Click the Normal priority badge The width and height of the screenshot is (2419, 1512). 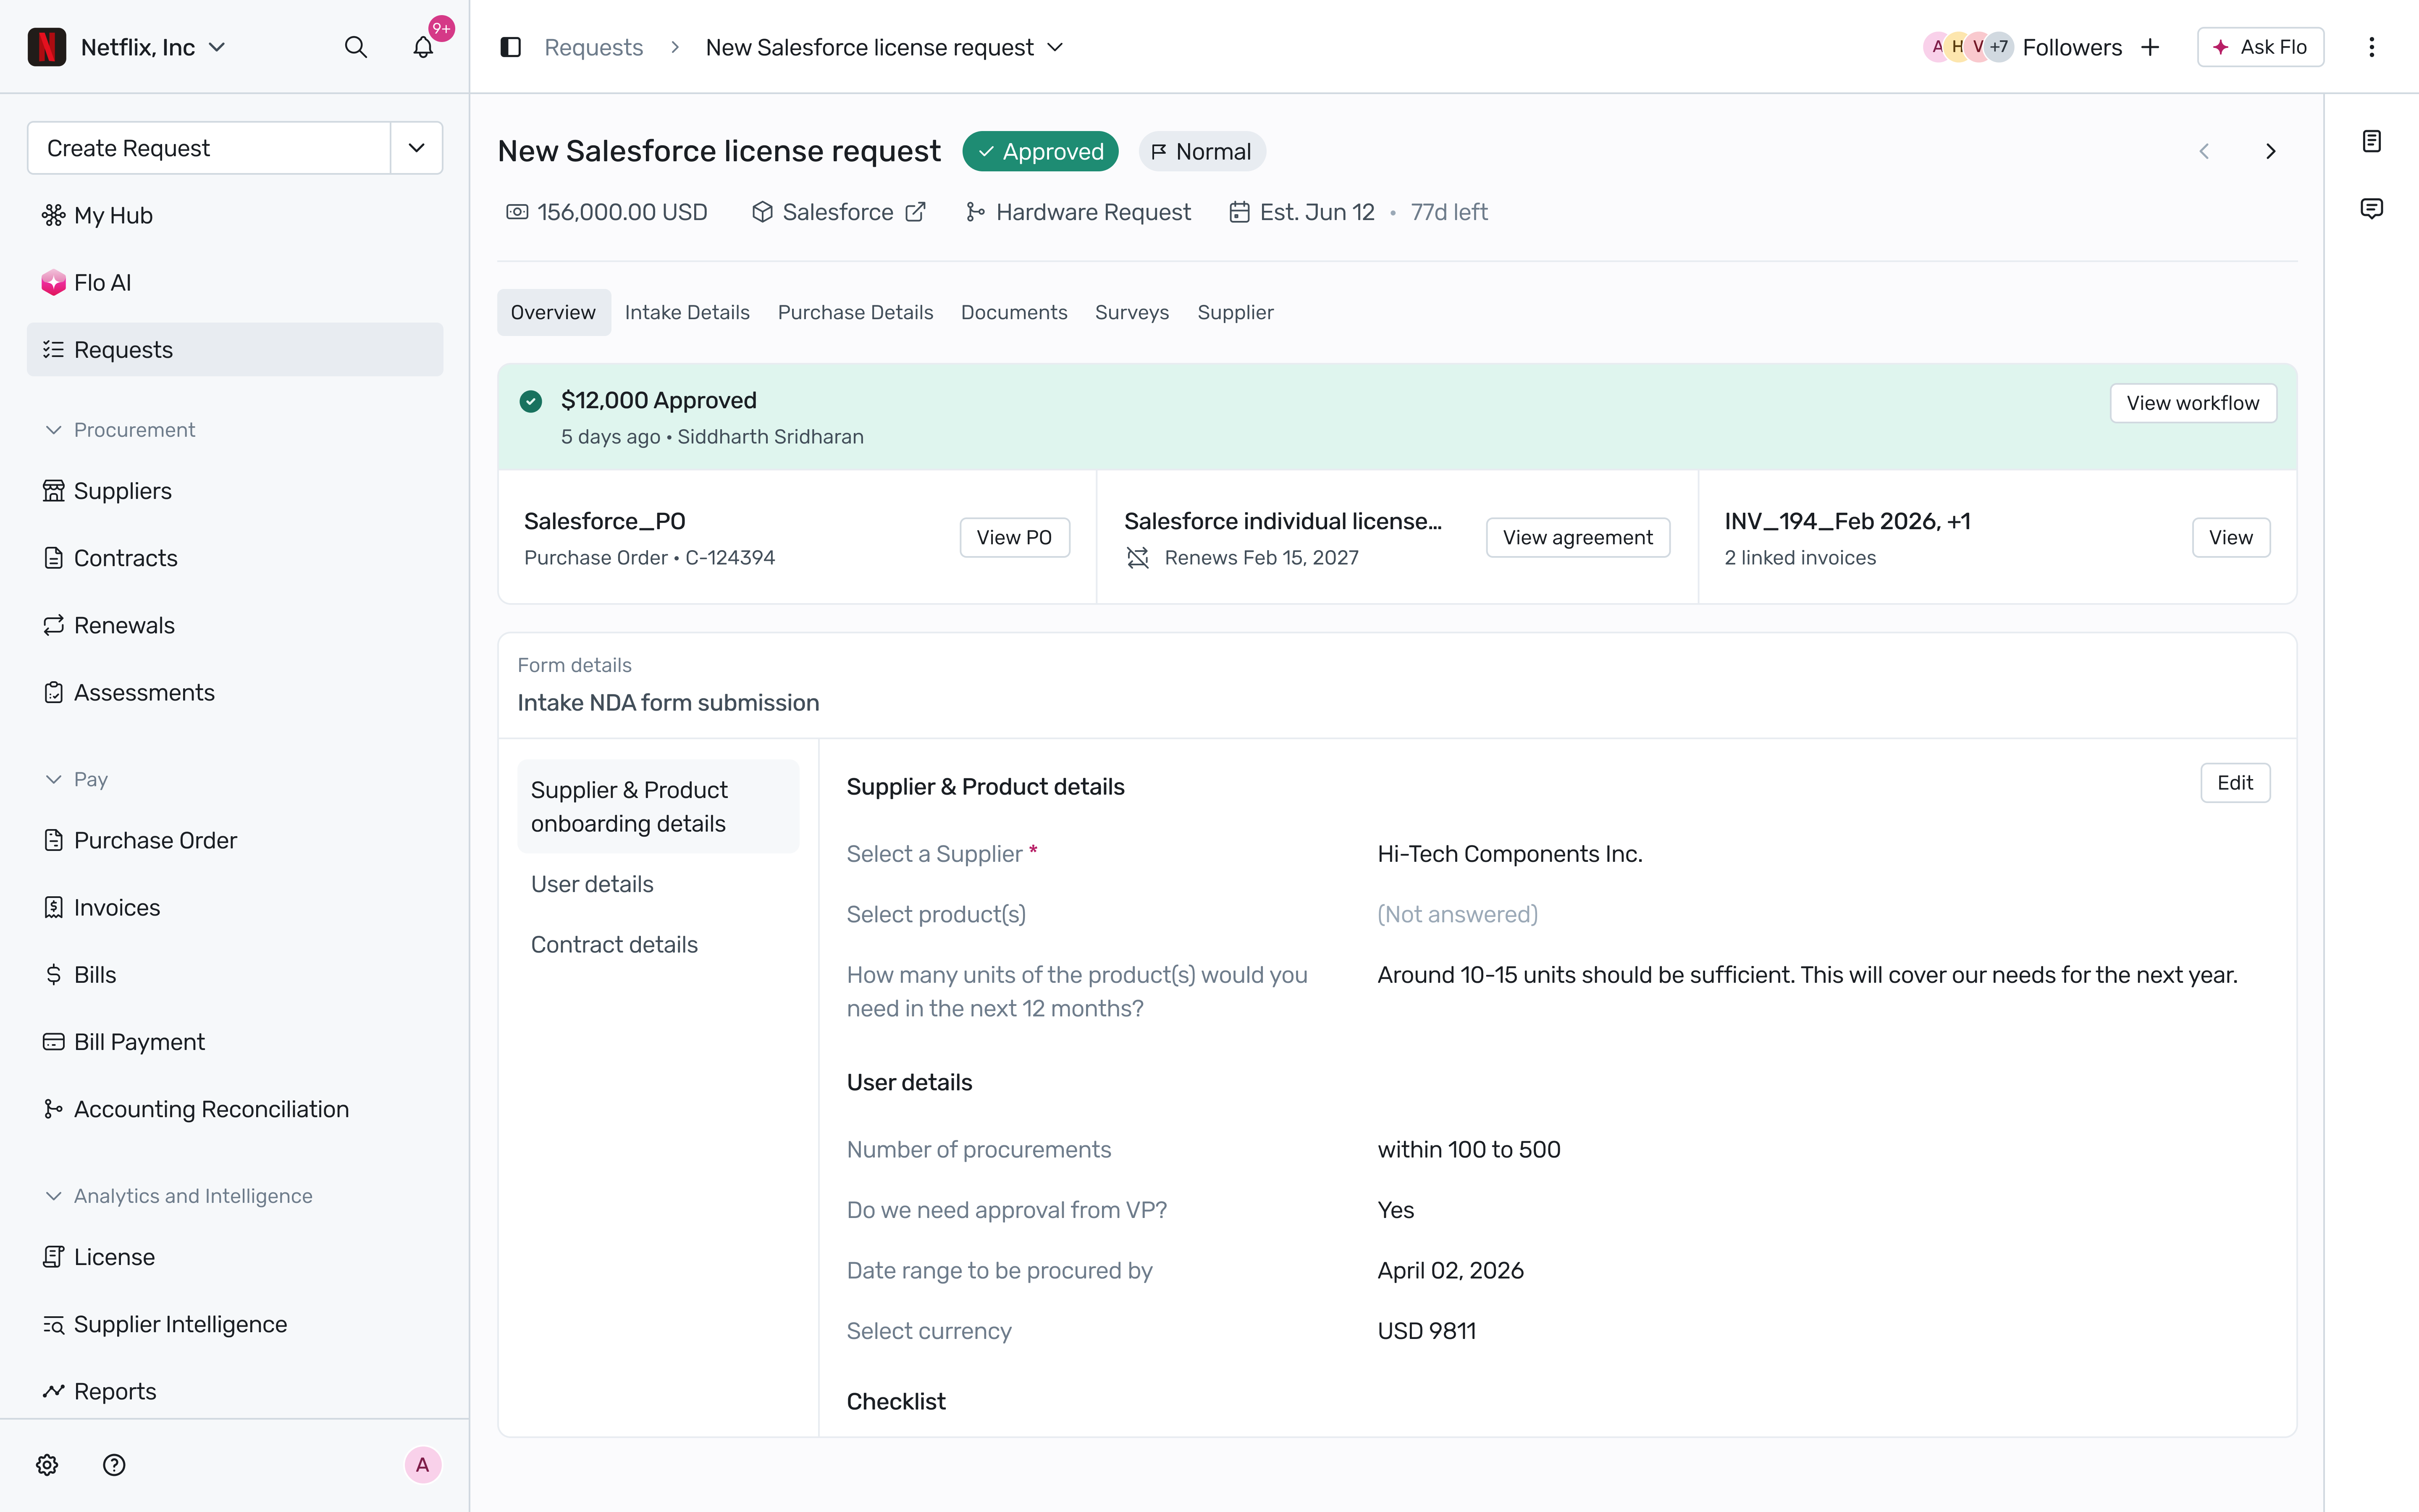[1202, 151]
